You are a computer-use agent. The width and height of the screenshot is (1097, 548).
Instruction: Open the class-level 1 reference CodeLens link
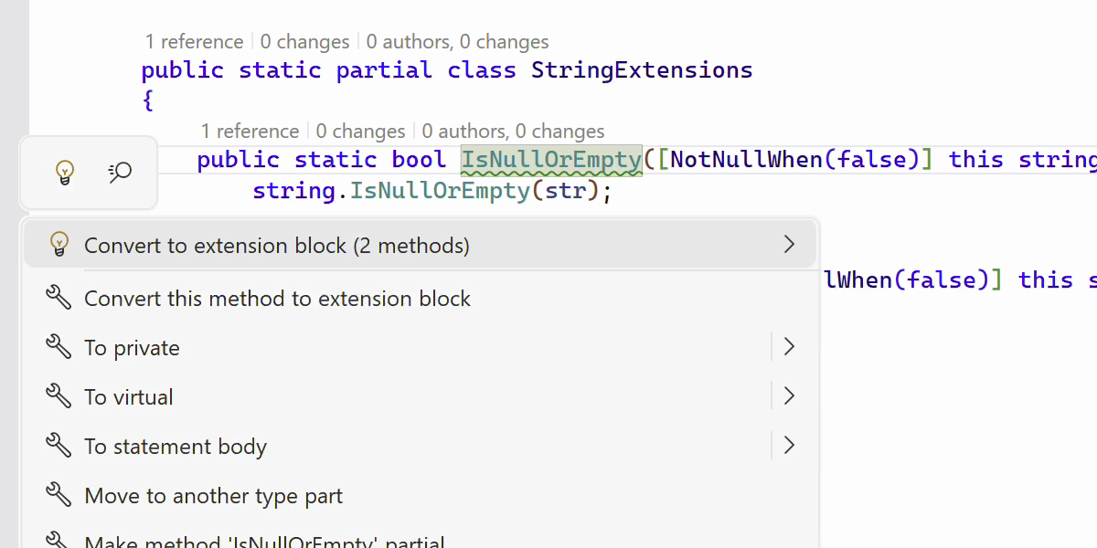click(194, 42)
